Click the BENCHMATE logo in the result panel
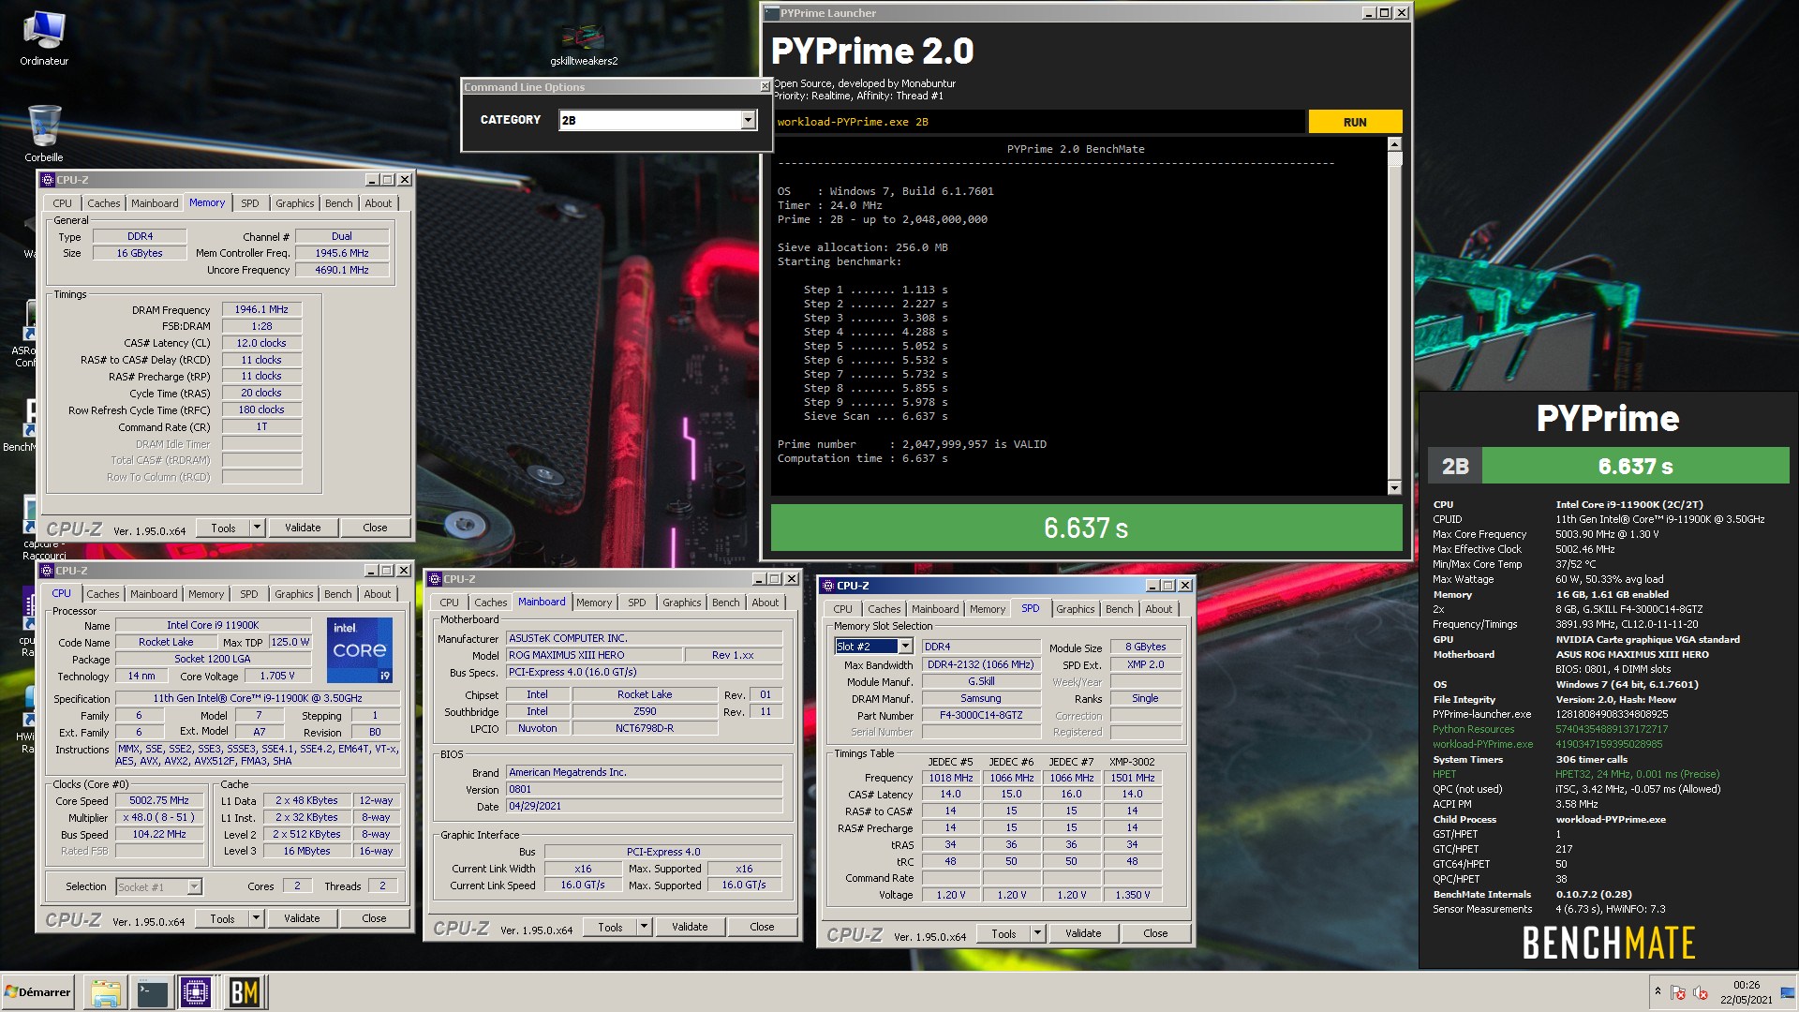1799x1012 pixels. coord(1609,943)
